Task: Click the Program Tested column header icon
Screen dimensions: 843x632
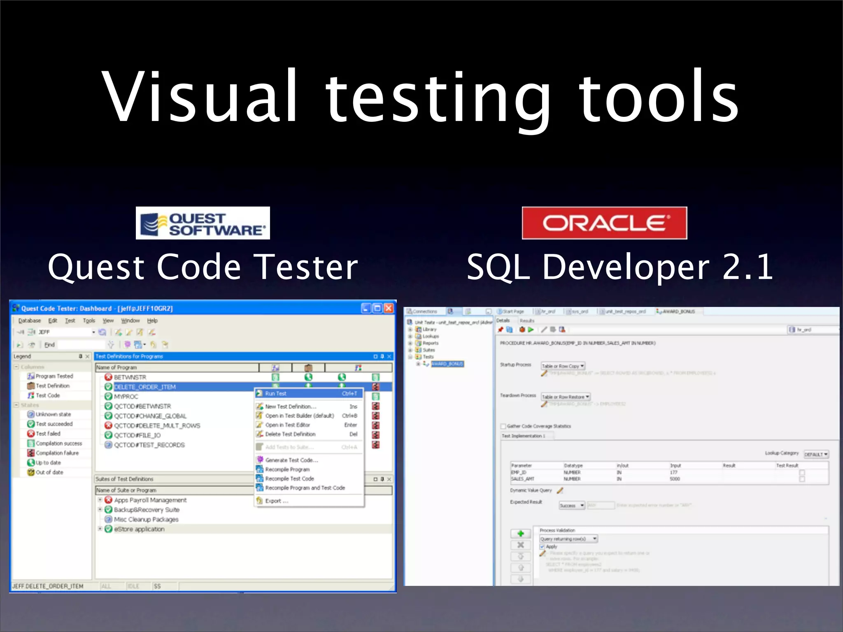Action: (275, 367)
